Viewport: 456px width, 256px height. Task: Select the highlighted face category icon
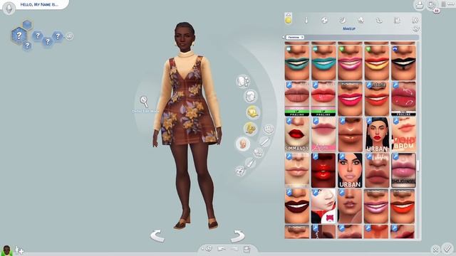coord(242,144)
